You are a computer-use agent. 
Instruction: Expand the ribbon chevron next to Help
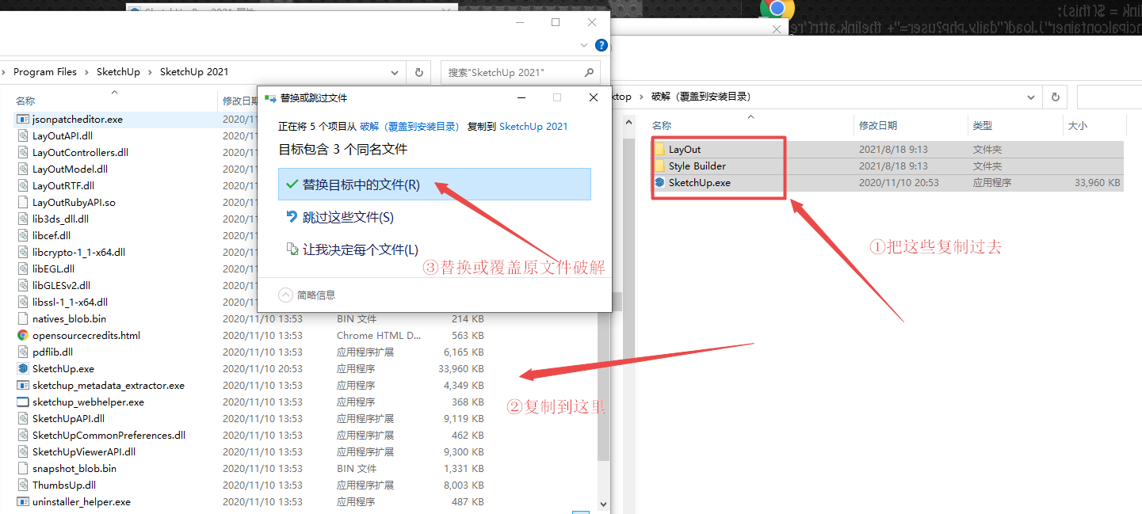point(585,45)
